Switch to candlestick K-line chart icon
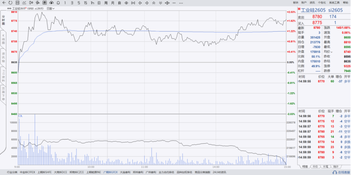This screenshot has width=351, height=175. [31, 3]
